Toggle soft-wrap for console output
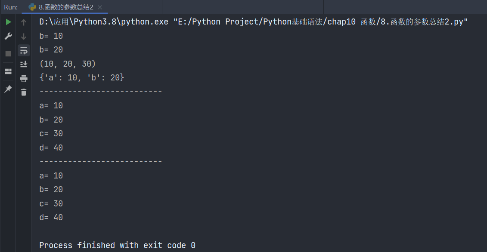487x252 pixels. [24, 50]
